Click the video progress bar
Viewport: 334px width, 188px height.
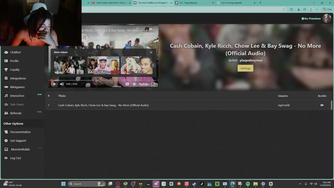coord(104,80)
